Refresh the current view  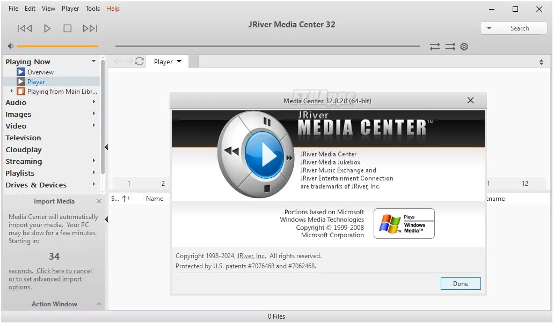[x=139, y=62]
